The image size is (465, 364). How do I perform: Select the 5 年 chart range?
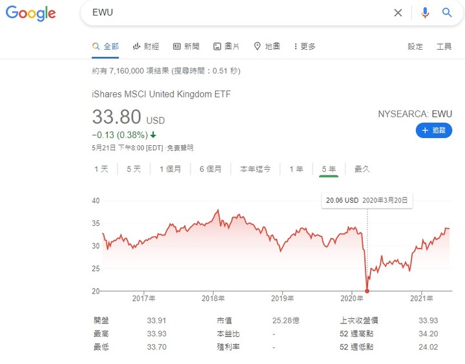coord(329,169)
